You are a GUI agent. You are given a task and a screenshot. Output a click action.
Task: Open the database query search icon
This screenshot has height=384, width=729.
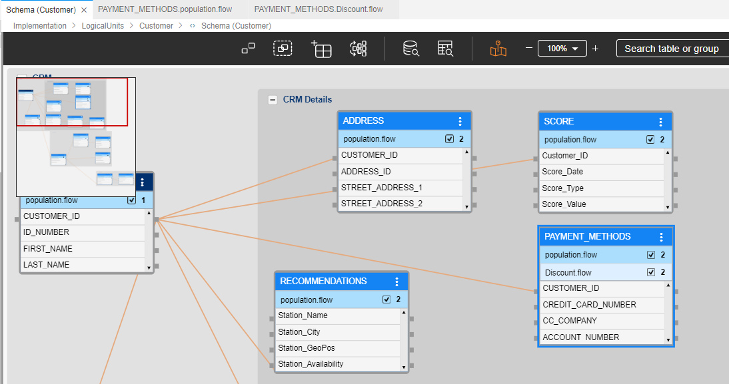410,49
